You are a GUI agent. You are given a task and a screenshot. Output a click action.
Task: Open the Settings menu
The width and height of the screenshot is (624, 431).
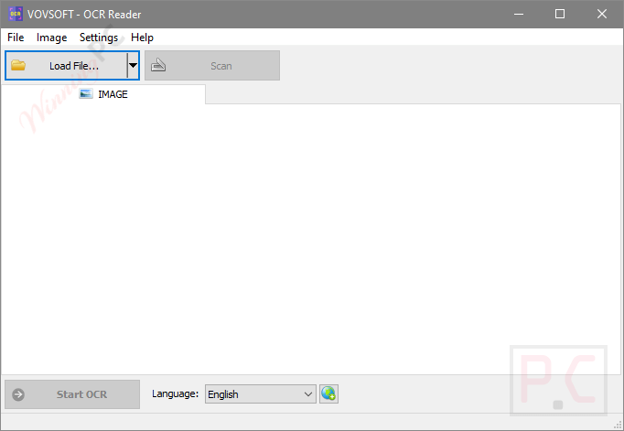[x=99, y=38]
